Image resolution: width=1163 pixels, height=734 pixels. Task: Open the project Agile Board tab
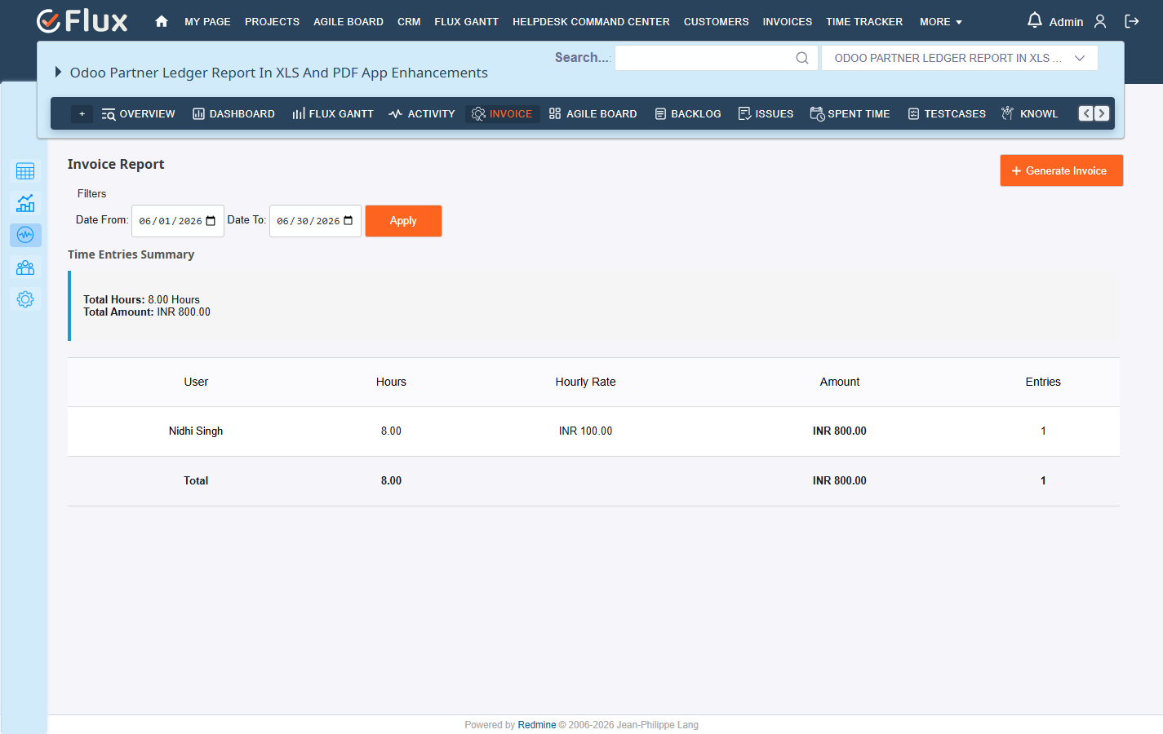pos(593,114)
